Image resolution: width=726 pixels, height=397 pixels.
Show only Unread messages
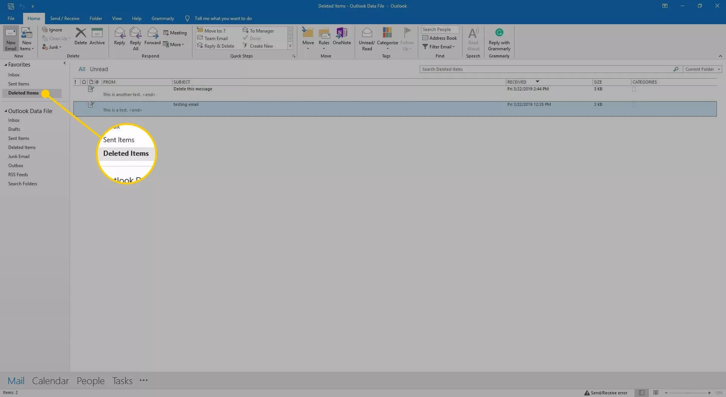point(99,69)
